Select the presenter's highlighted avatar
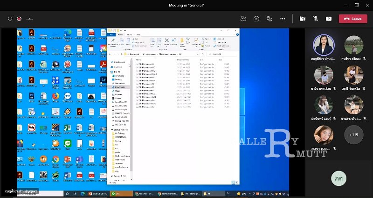This screenshot has width=373, height=198. pyautogui.click(x=324, y=45)
